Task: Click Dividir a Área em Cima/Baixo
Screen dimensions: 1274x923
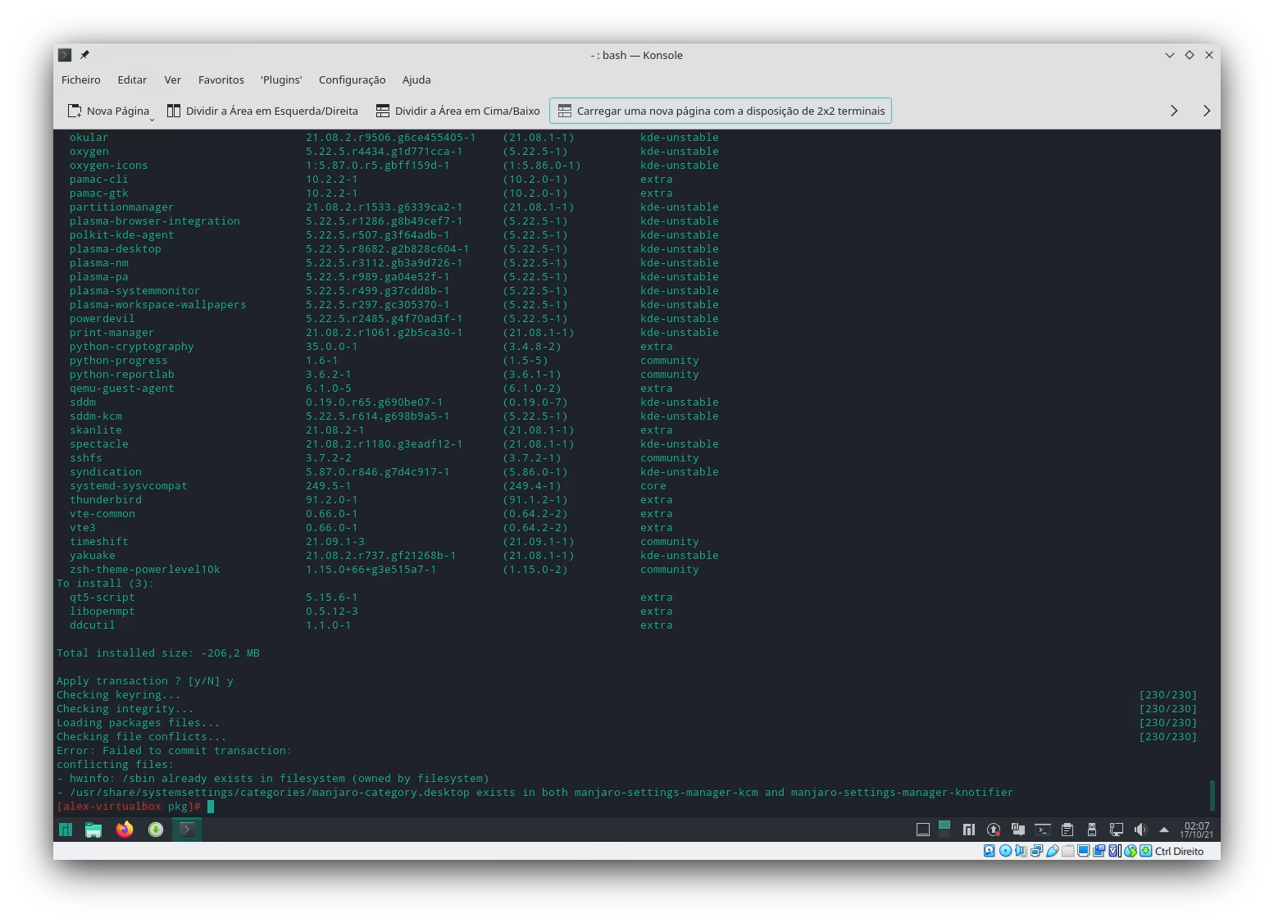Action: coord(457,111)
